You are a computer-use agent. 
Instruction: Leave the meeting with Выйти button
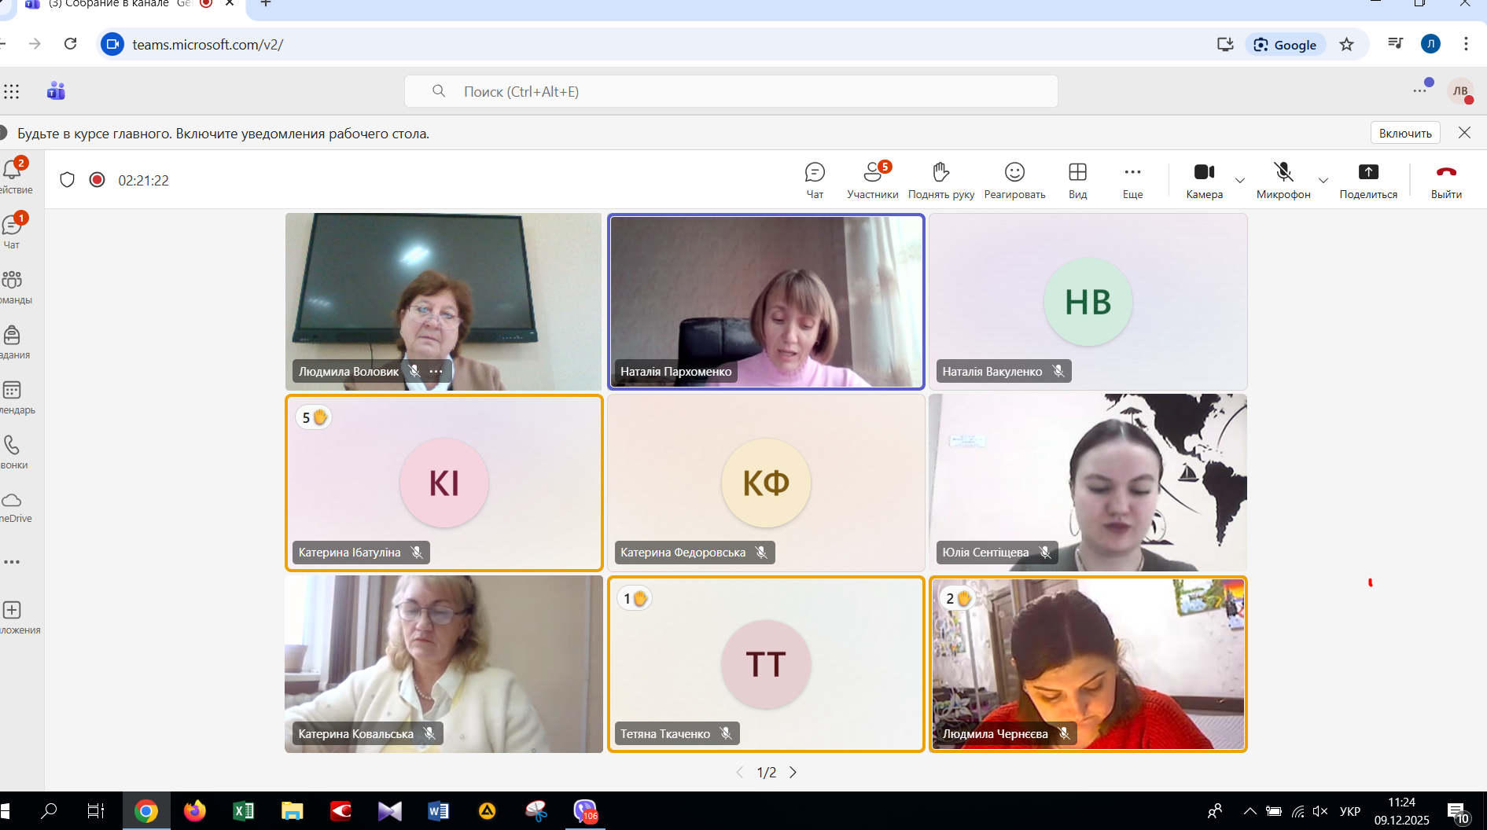[x=1446, y=180]
